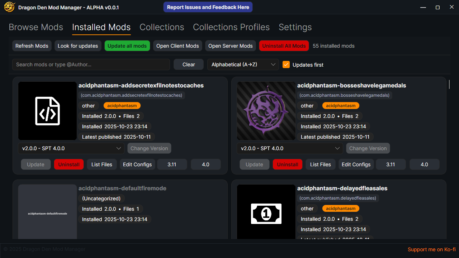
Task: Go to the Collections Profiles tab
Action: pyautogui.click(x=231, y=27)
